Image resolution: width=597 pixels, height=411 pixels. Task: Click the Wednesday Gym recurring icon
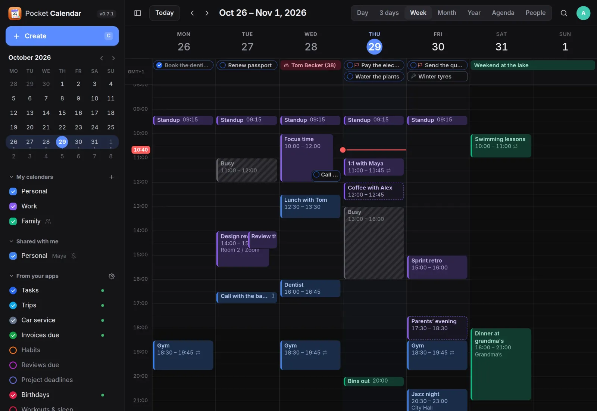click(x=325, y=353)
